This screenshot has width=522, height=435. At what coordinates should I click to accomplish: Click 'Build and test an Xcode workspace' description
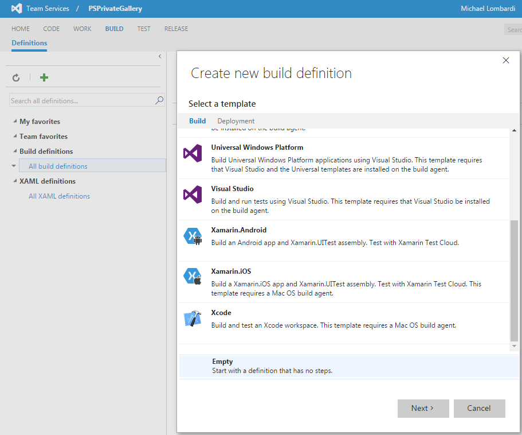tap(333, 325)
